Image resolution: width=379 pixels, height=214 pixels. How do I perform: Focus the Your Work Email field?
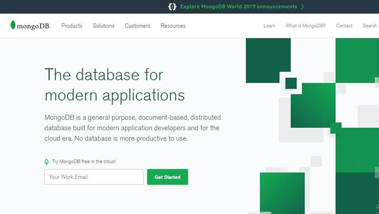click(94, 177)
